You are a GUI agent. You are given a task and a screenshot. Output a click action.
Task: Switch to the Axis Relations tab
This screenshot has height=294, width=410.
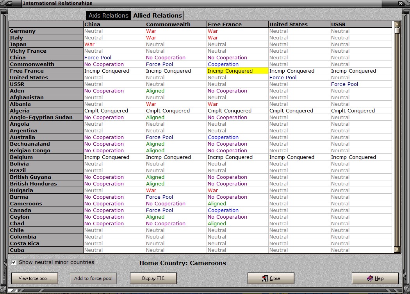point(109,16)
